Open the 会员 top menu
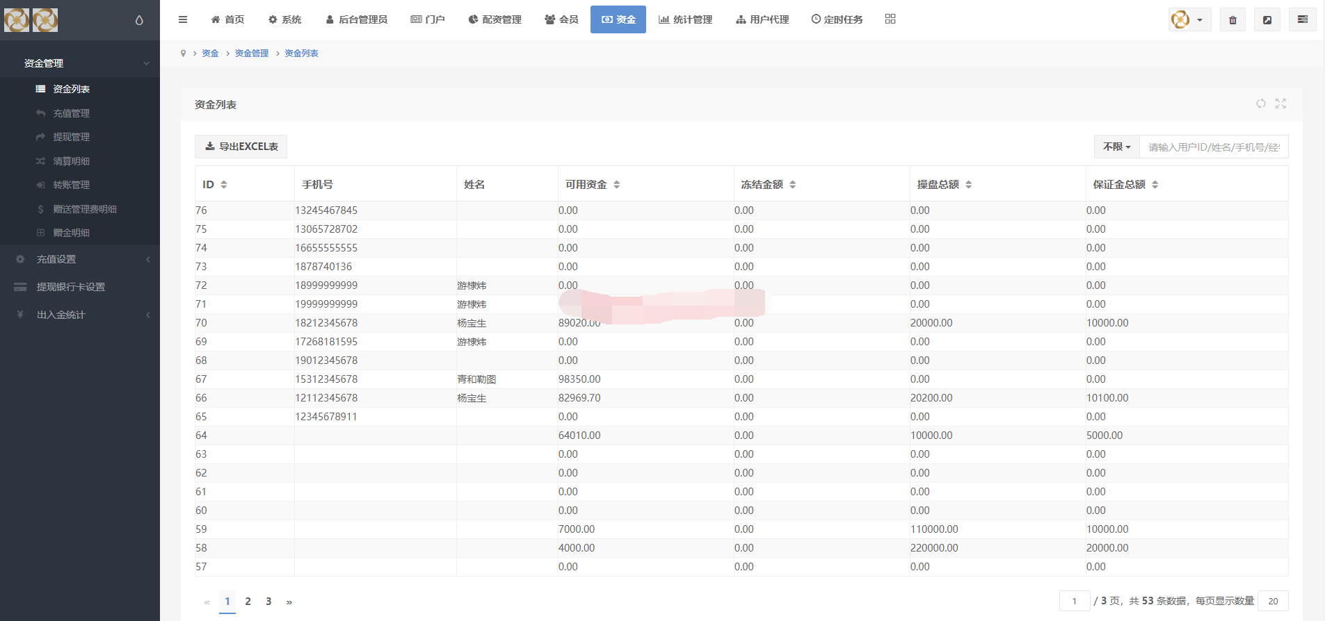1325x621 pixels. (561, 19)
